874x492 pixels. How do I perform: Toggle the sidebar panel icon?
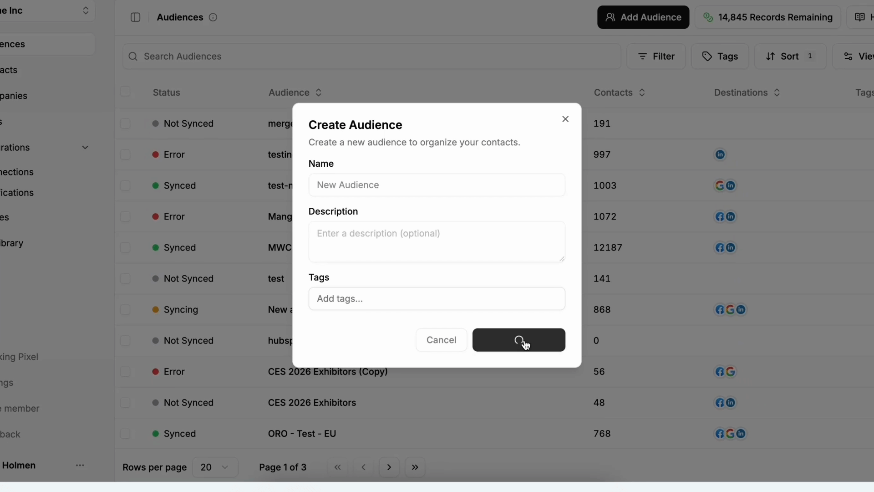135,17
